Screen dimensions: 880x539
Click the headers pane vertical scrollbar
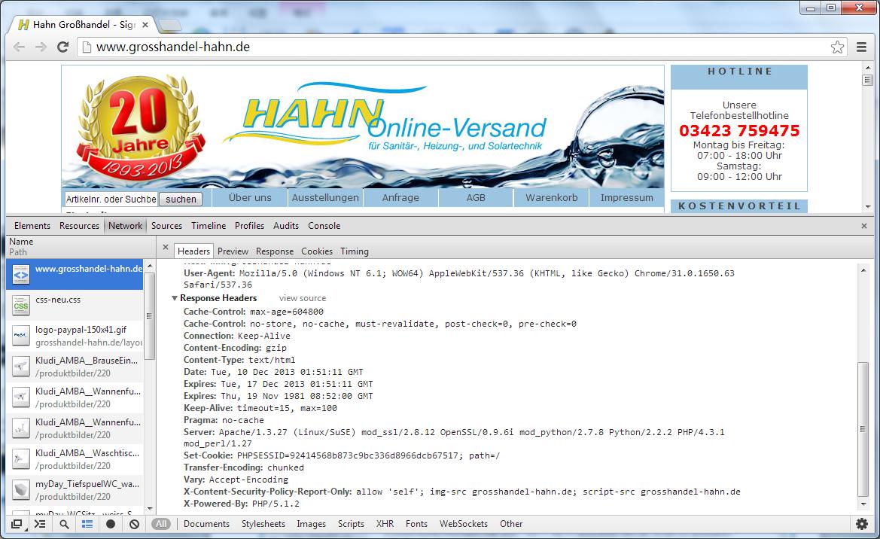(x=863, y=429)
